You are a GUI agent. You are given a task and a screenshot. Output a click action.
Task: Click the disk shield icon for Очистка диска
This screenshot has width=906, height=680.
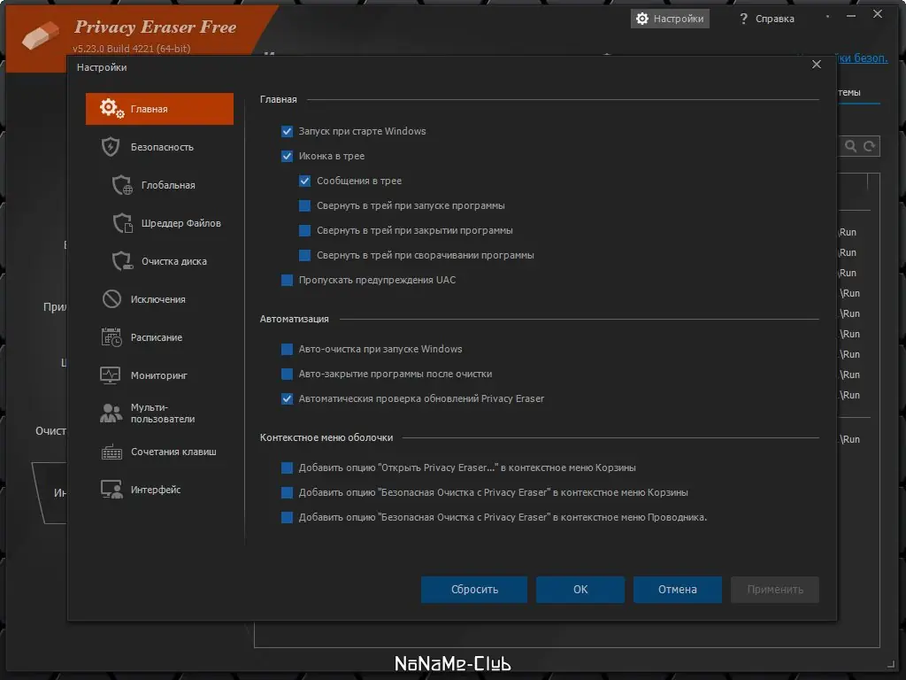[x=122, y=261]
